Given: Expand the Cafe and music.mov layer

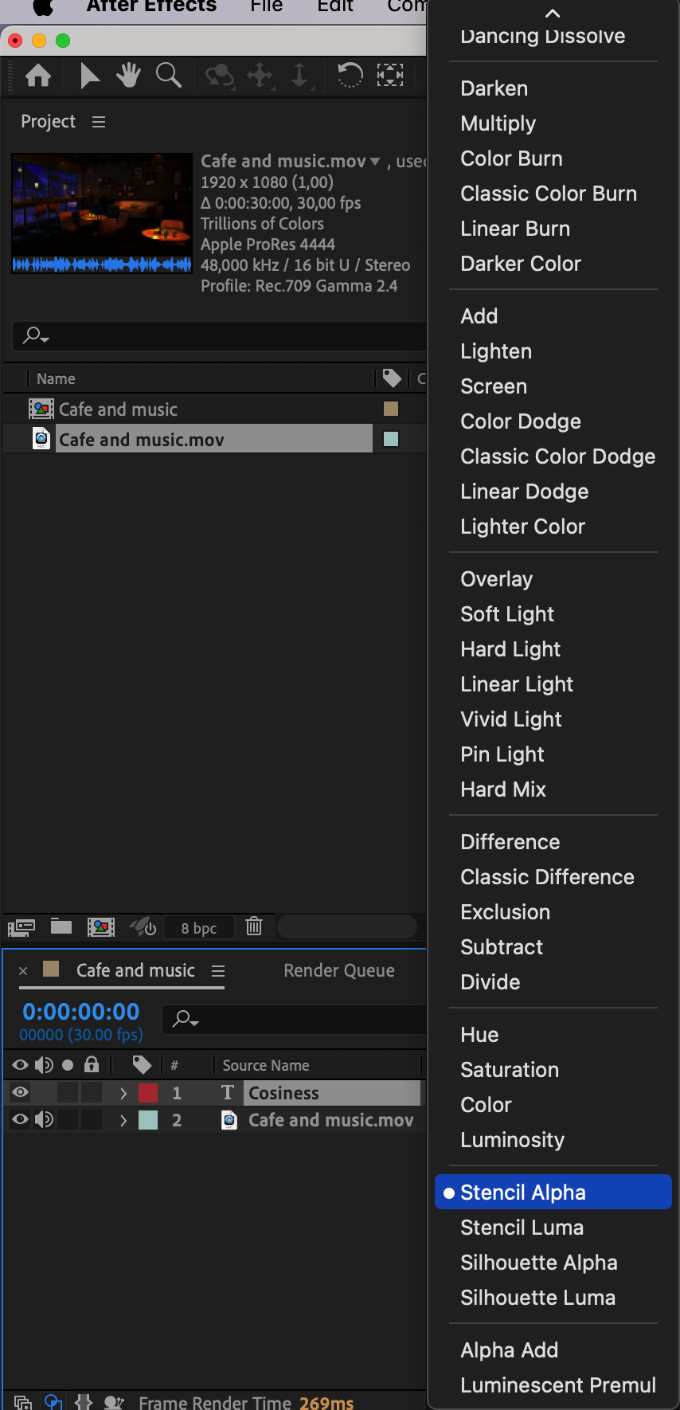Looking at the screenshot, I should pos(123,1120).
